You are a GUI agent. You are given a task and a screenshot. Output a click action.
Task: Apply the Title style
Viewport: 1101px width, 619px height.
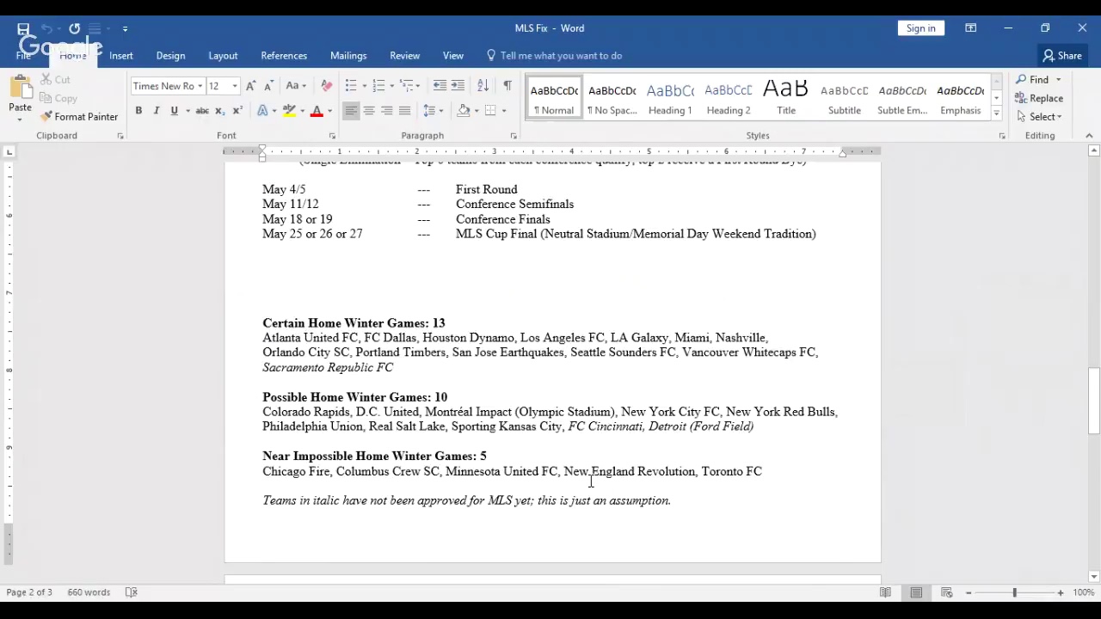pos(786,97)
